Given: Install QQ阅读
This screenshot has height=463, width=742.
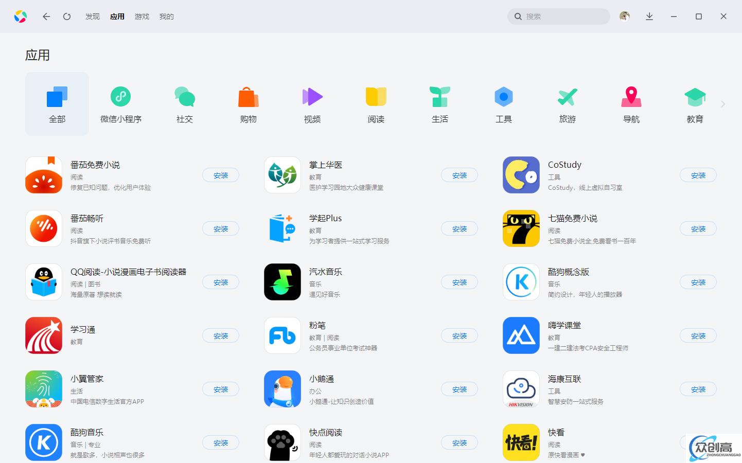Looking at the screenshot, I should 221,282.
